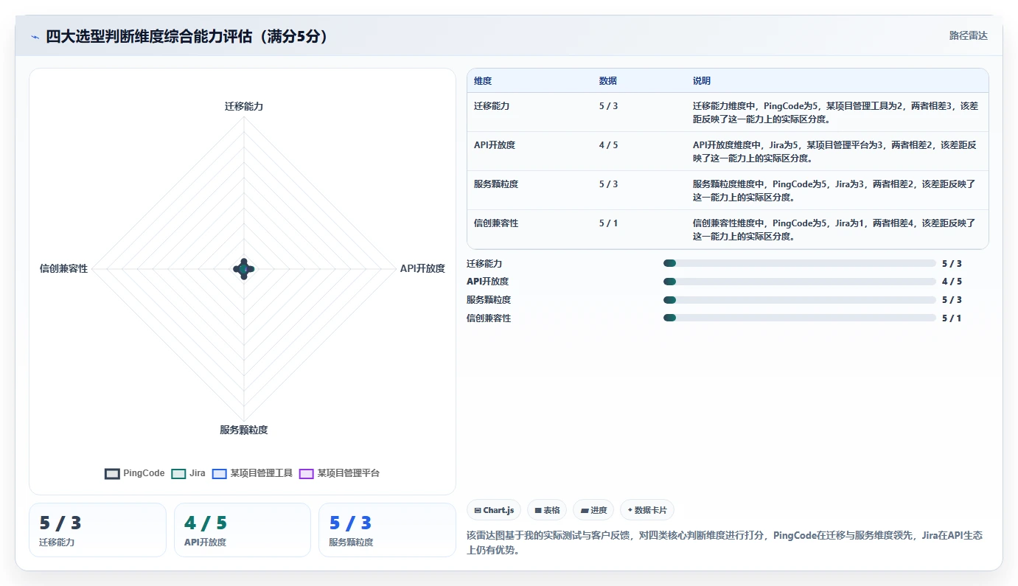
Task: Click the 表格 tag chip
Action: 547,510
